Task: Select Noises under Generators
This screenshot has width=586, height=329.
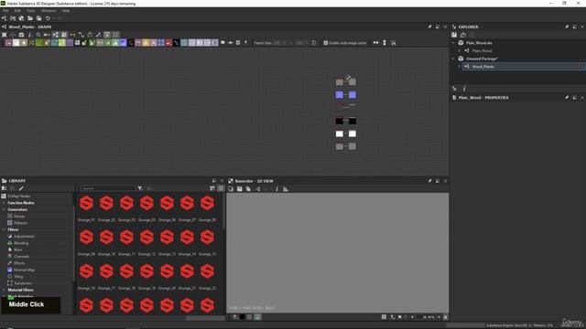Action: [x=19, y=217]
